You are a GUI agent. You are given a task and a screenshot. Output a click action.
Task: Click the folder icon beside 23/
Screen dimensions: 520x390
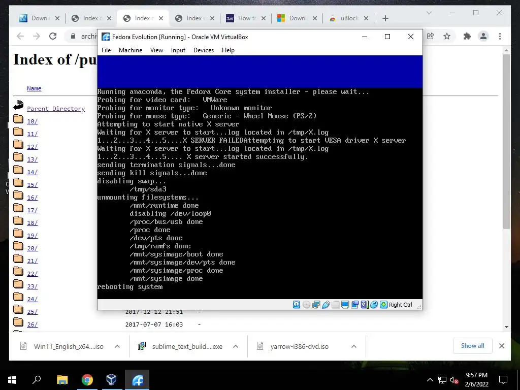(x=18, y=284)
